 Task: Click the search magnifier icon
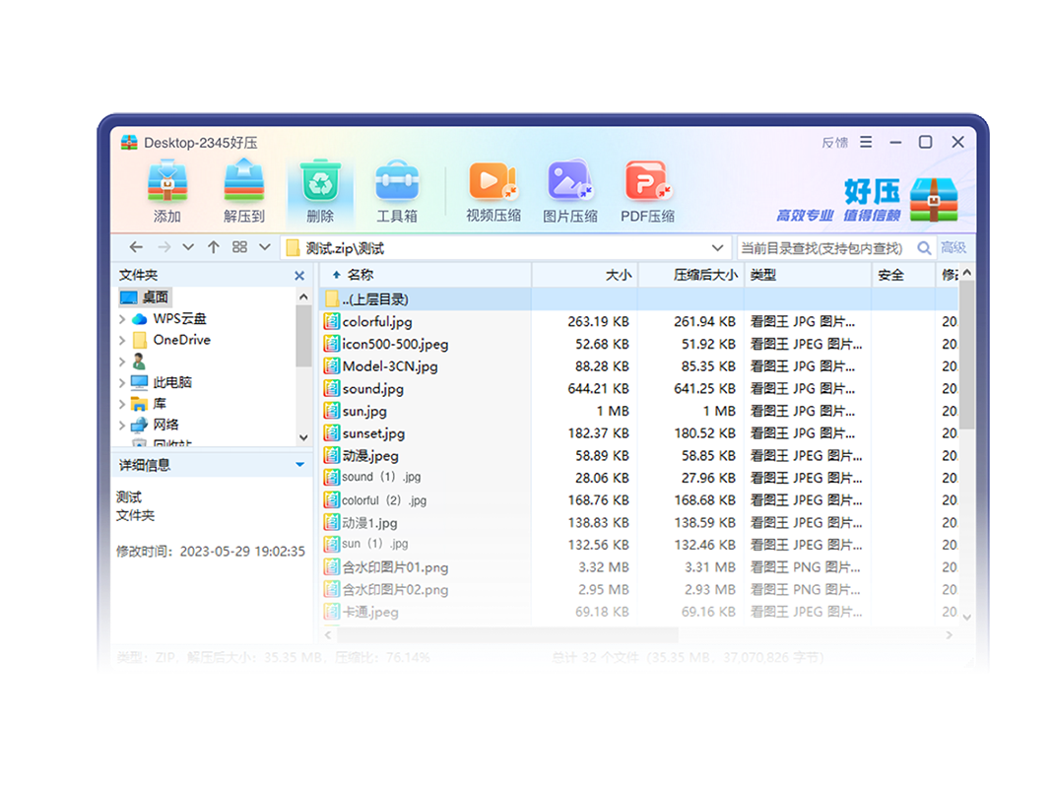[x=924, y=247]
